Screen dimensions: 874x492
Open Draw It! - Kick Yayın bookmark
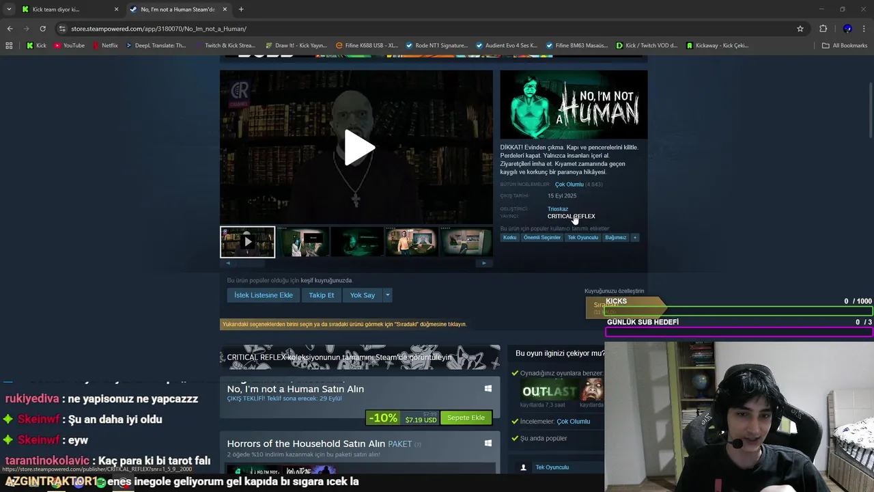click(x=296, y=46)
